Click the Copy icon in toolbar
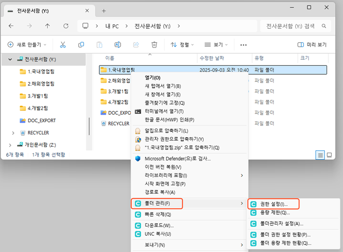Viewport: 343px width, 252px height. point(81,45)
